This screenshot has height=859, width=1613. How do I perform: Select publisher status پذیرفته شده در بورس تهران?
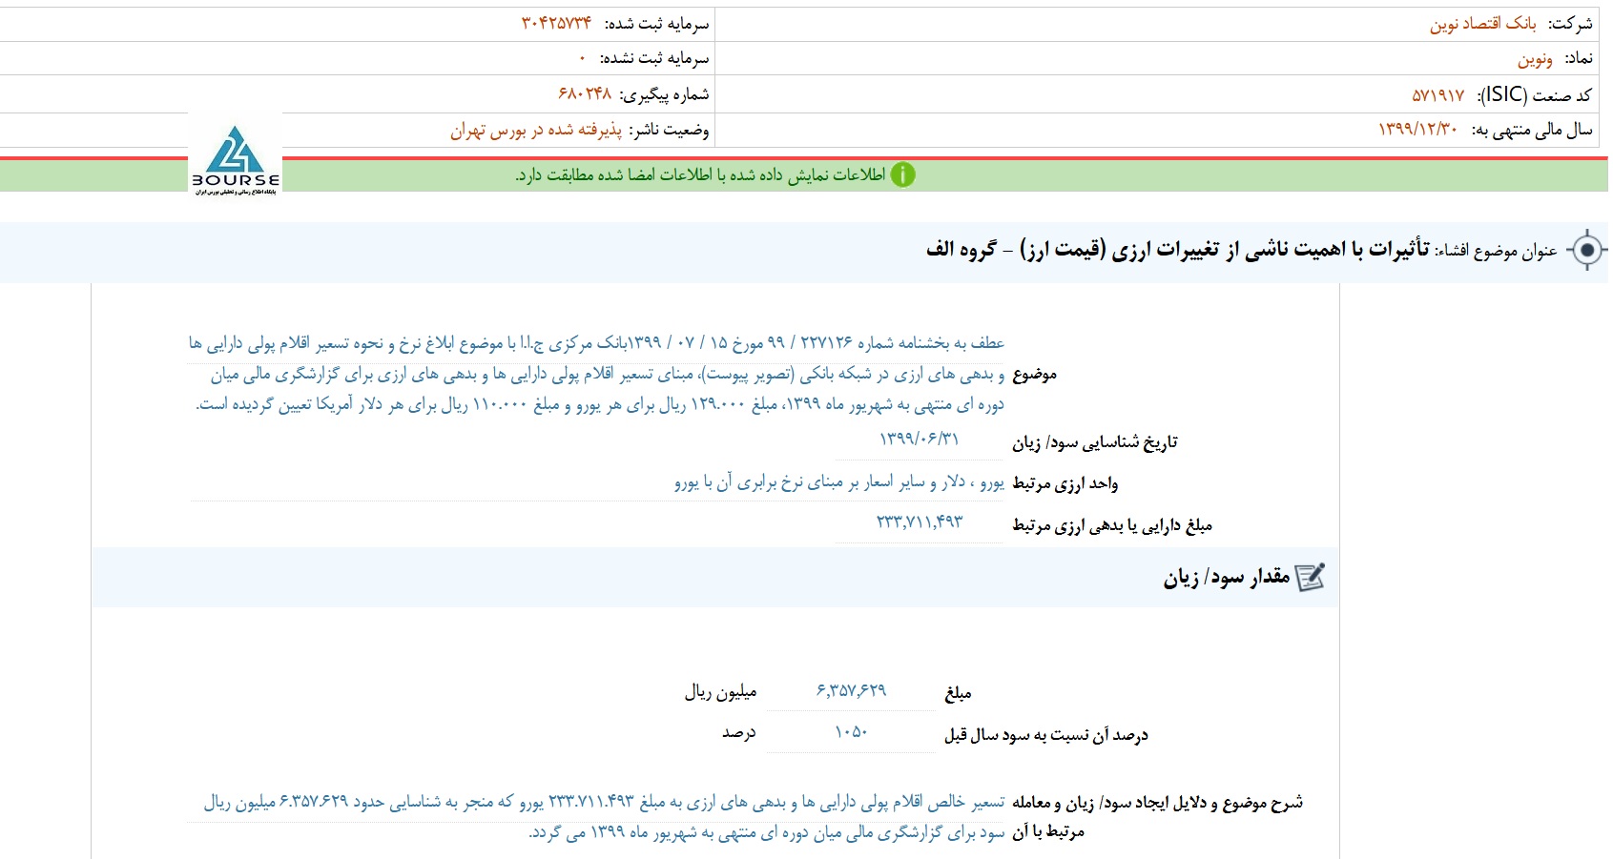(x=536, y=130)
